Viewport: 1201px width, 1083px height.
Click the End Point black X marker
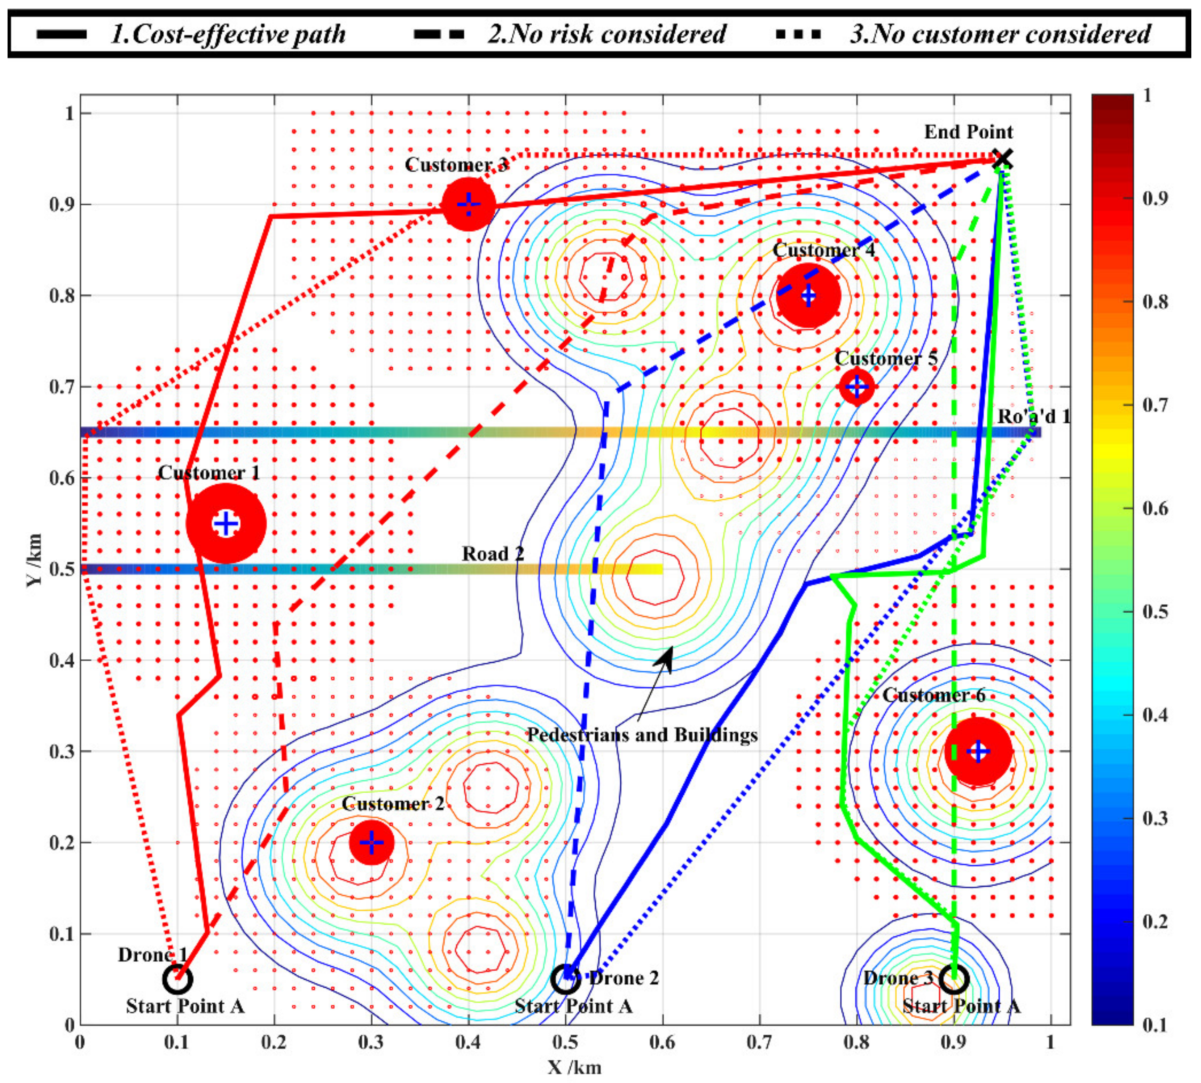[1003, 159]
